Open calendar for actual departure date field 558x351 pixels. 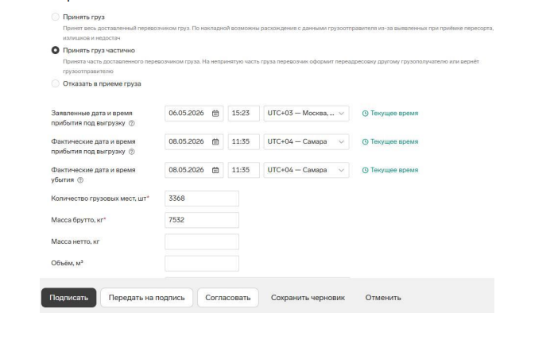215,171
